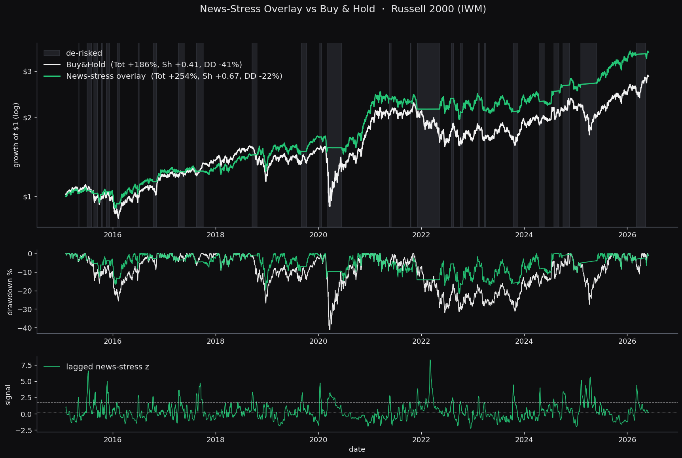Viewport: 682px width, 458px height.
Task: Click the highest signal spike in early 2022
Action: [x=430, y=360]
